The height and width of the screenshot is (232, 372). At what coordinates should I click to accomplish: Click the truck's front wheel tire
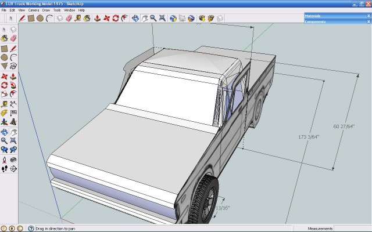203,200
